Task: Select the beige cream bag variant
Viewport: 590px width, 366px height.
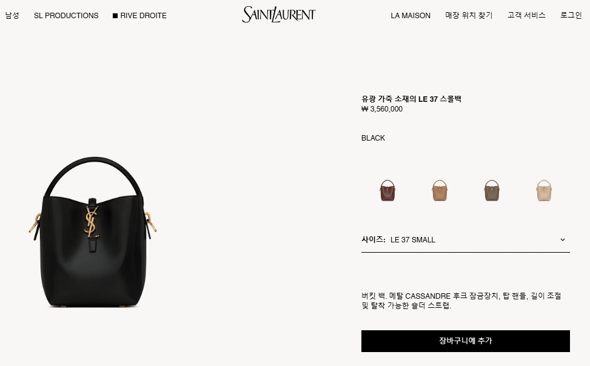Action: coord(544,190)
